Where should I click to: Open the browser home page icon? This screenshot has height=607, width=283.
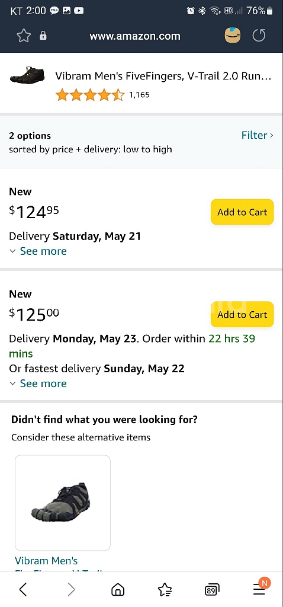tap(118, 590)
